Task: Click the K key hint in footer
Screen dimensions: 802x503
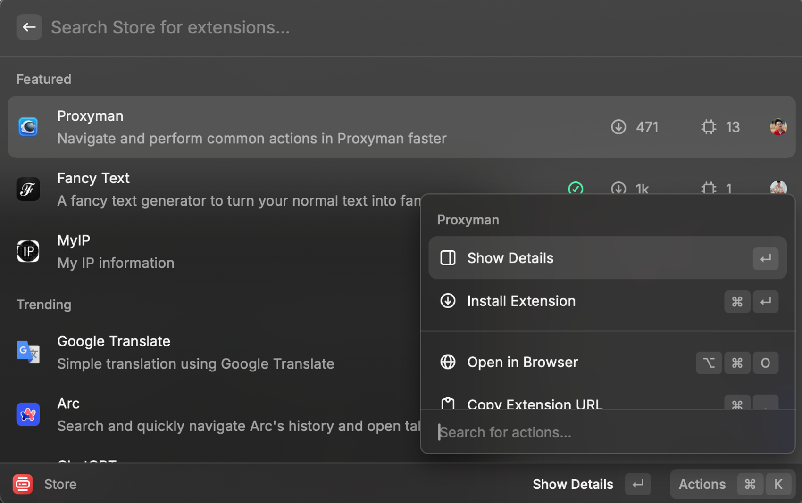Action: coord(778,484)
